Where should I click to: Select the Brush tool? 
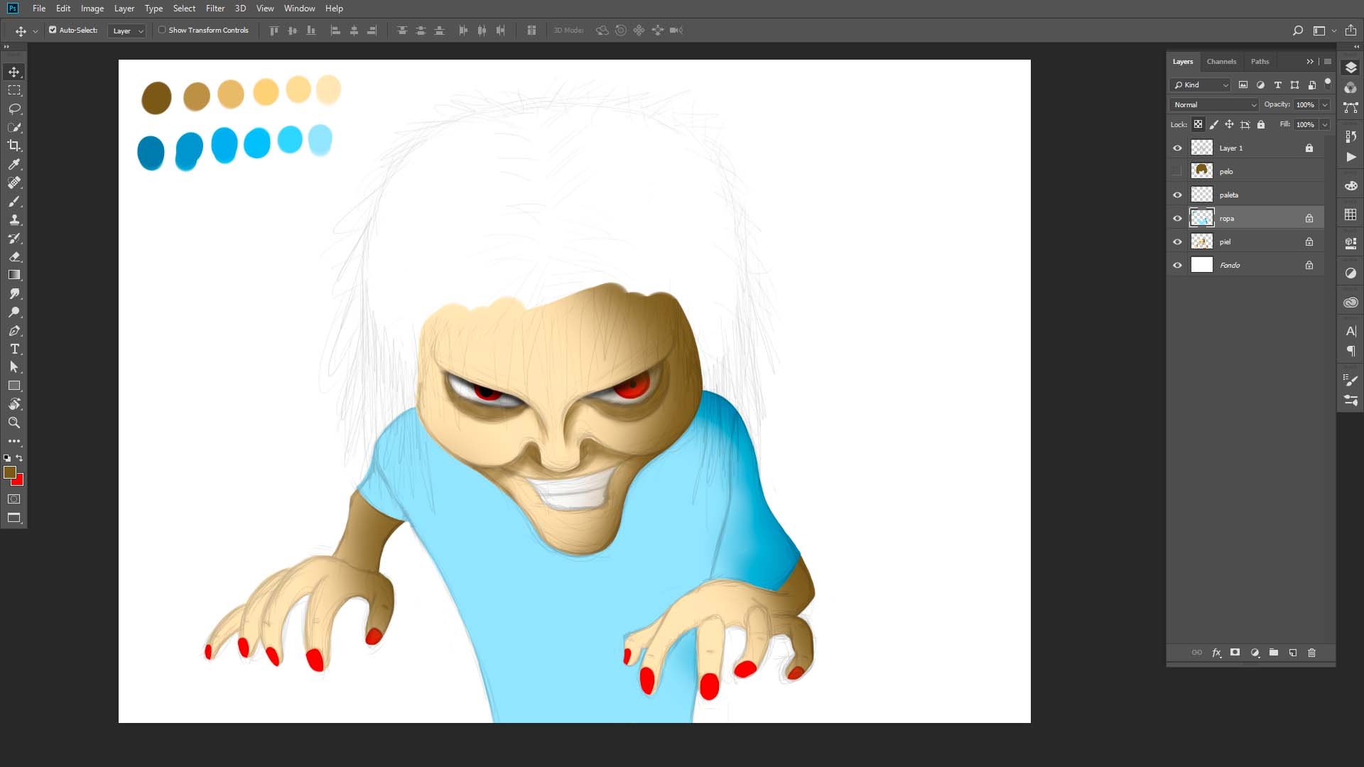[x=14, y=201]
